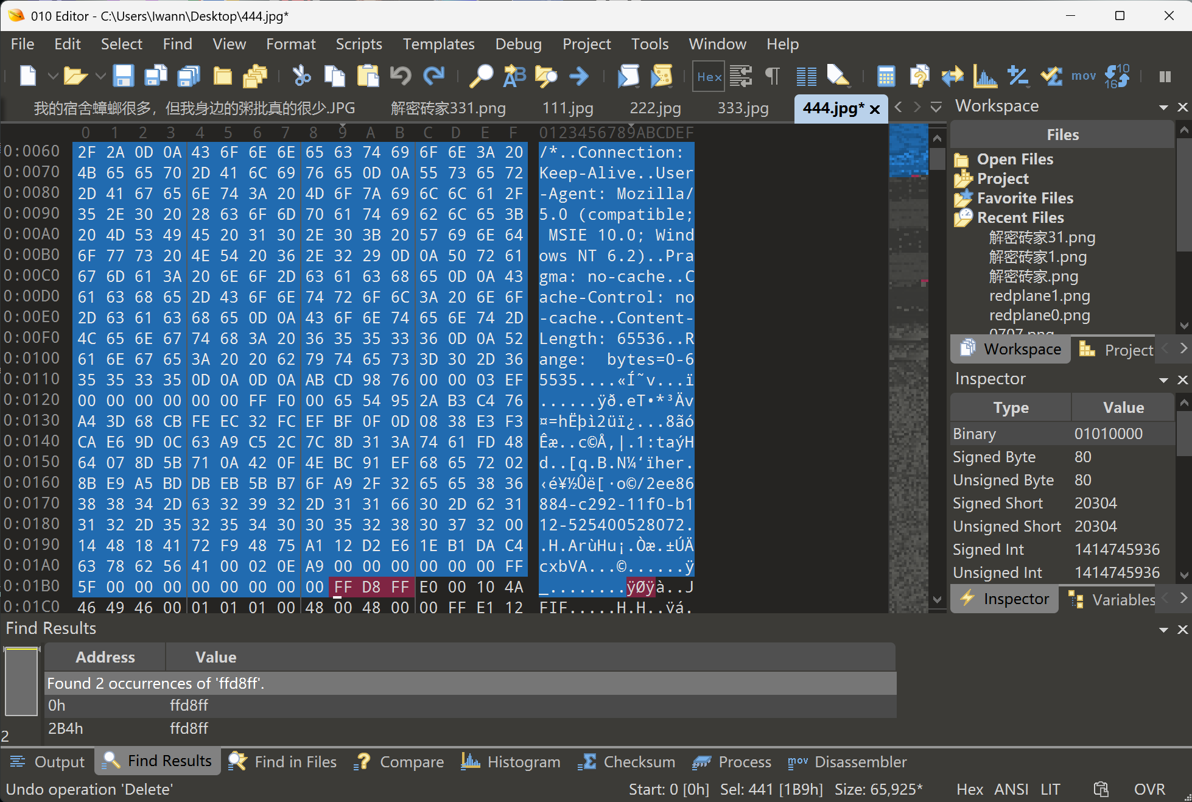
Task: Click the Disassembler mov icon
Action: pos(1084,76)
